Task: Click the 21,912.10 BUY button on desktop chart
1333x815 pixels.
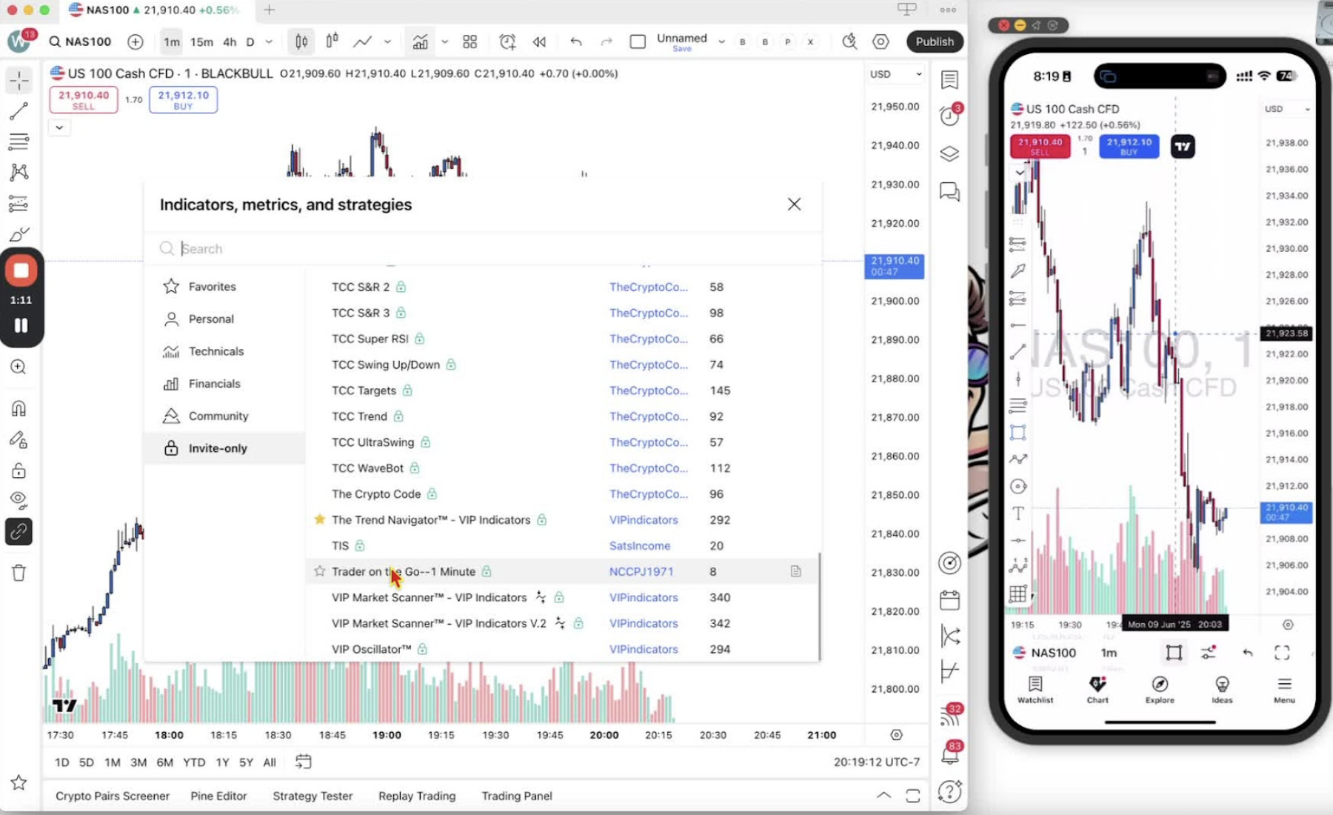Action: click(x=183, y=99)
